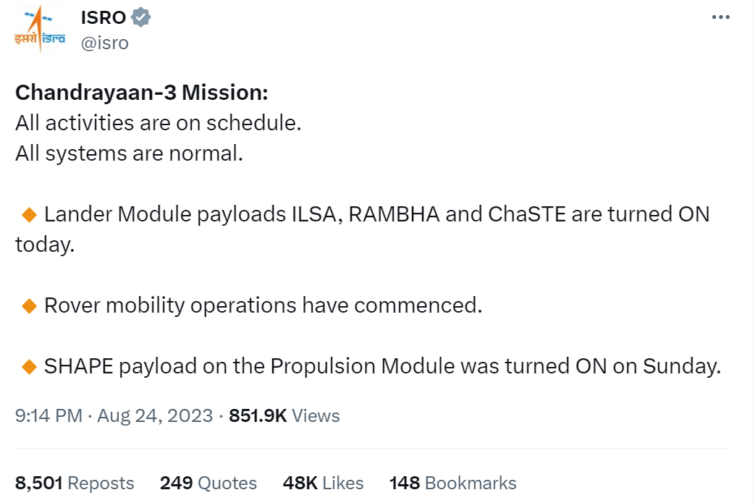
Task: Click the orange diamond before Rover mobility
Action: pyautogui.click(x=30, y=305)
